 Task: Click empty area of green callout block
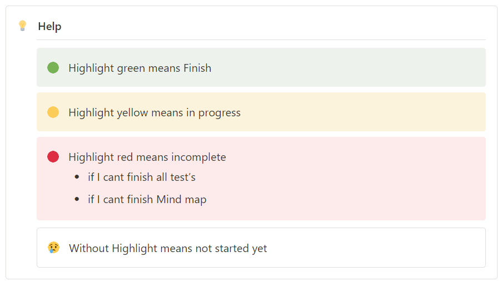tap(361, 68)
